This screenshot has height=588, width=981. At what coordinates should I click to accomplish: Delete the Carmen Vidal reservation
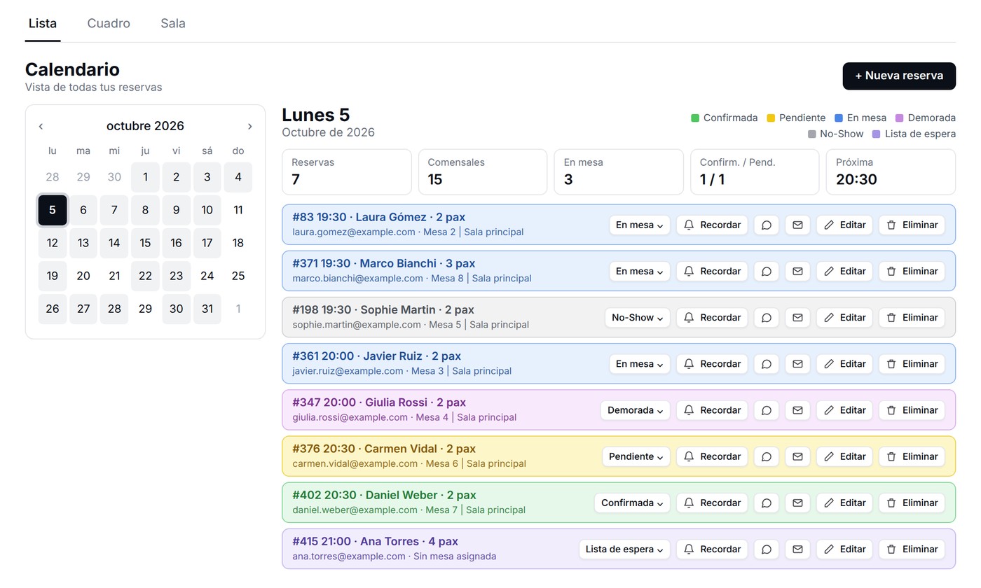pos(912,456)
